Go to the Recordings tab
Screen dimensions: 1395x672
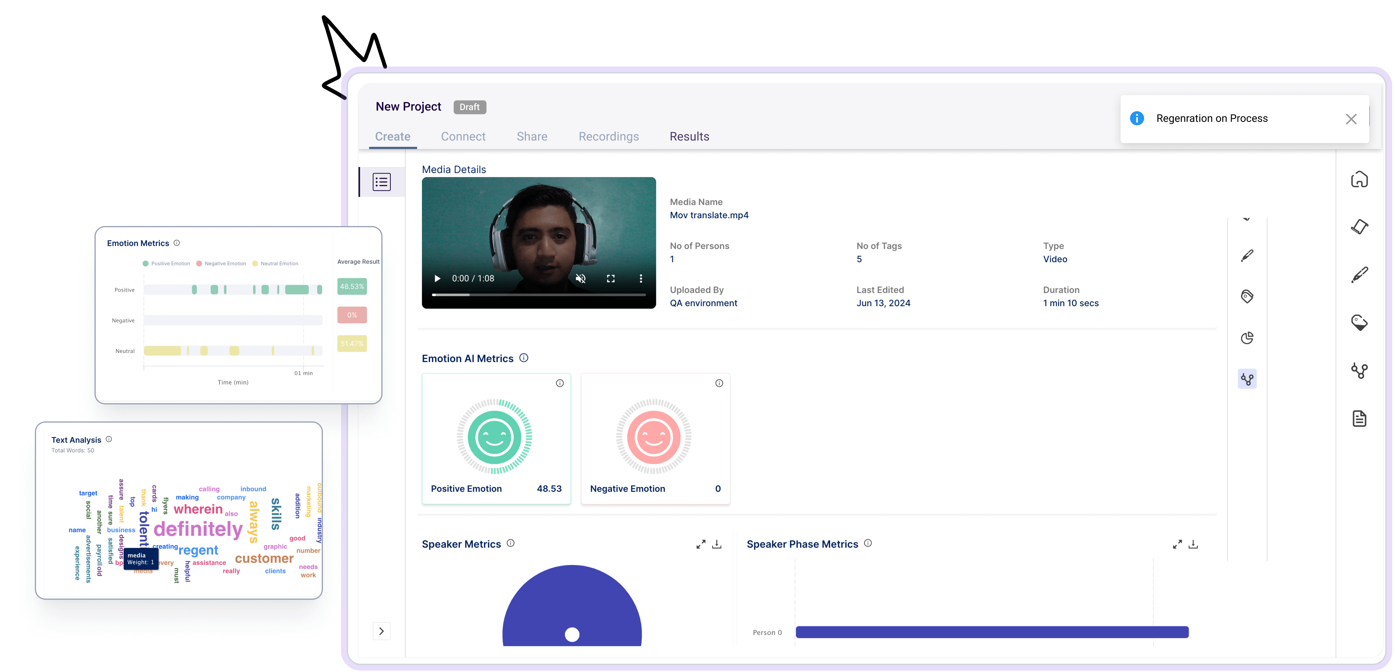(609, 136)
